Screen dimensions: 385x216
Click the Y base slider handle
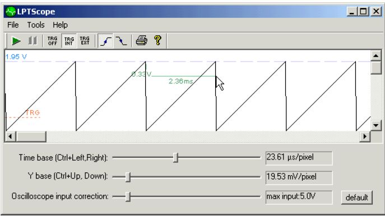click(x=128, y=177)
